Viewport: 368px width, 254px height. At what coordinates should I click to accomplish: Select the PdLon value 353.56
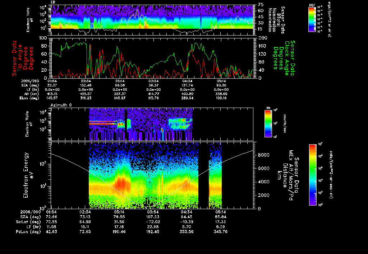click(187, 232)
